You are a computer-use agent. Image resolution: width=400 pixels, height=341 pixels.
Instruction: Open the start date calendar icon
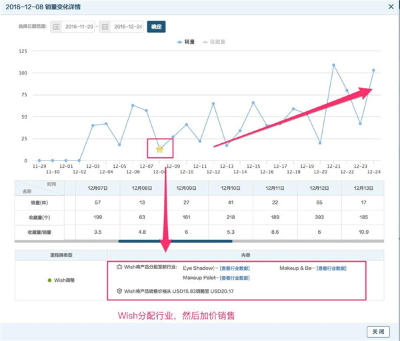coord(57,27)
